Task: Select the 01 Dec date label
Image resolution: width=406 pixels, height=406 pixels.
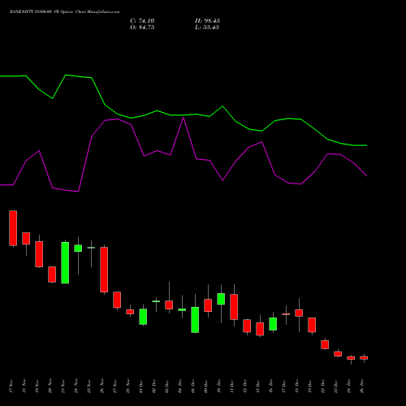Action: 141,386
